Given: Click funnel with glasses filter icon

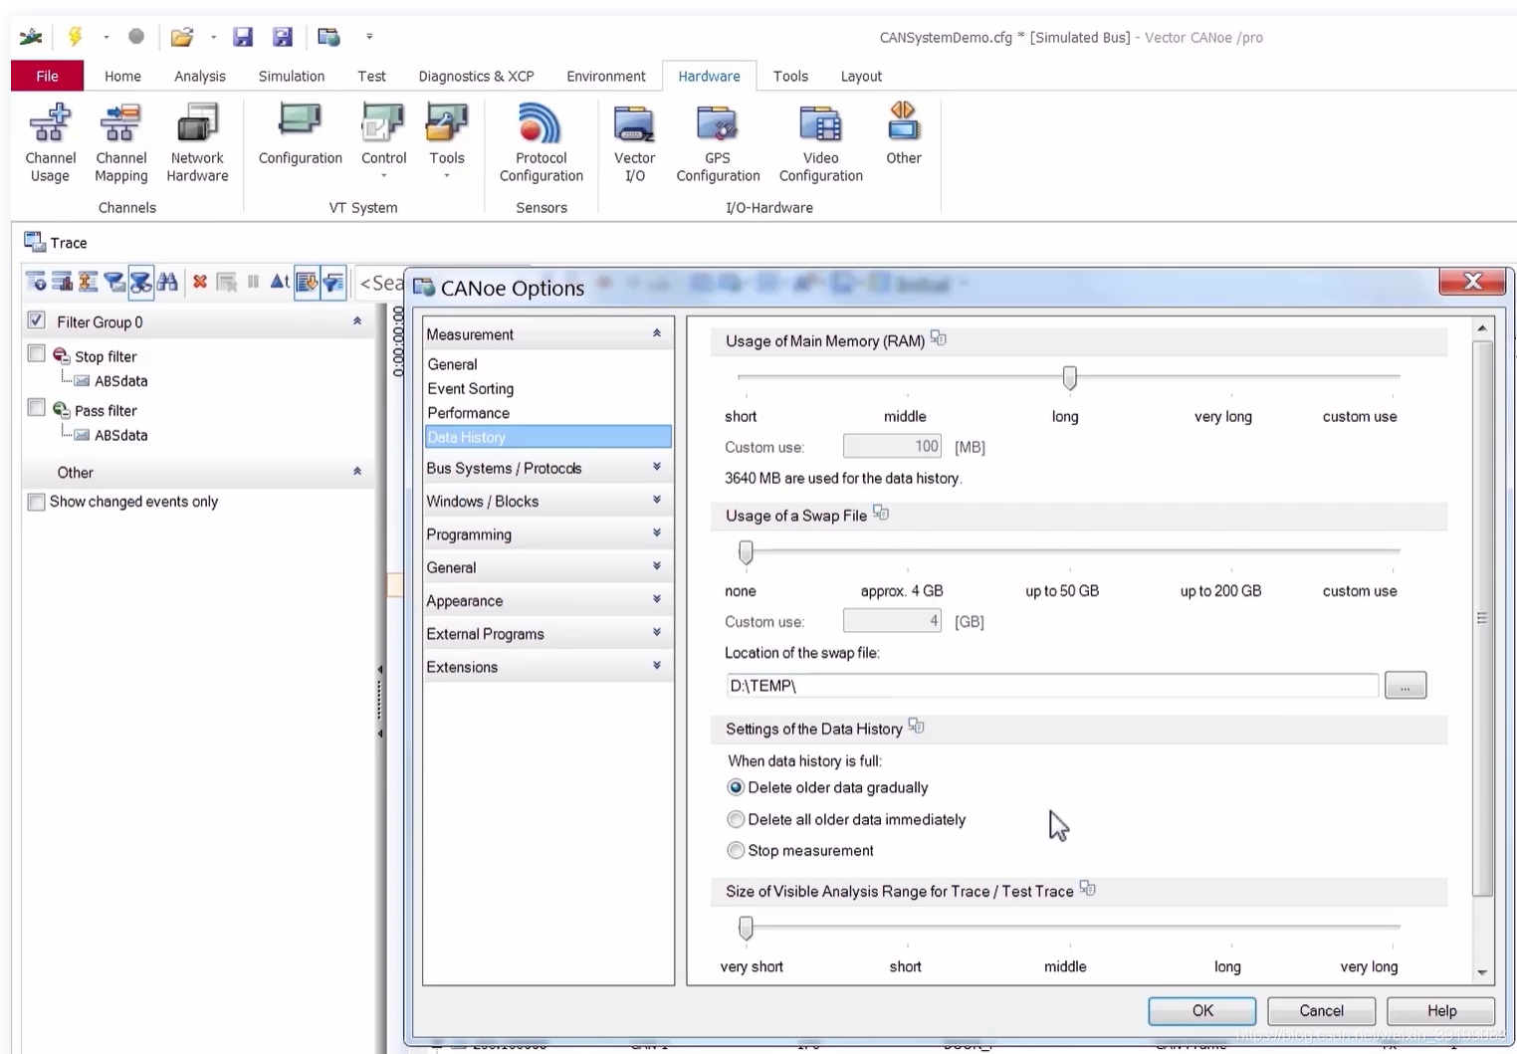Looking at the screenshot, I should (x=140, y=283).
